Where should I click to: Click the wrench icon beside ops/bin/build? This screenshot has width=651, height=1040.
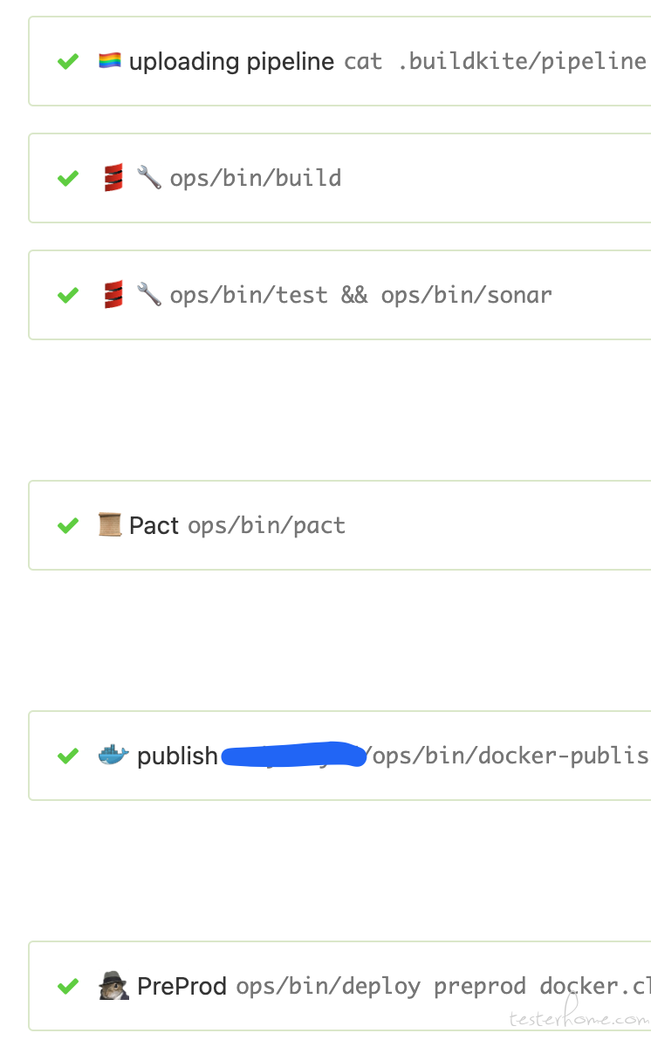click(x=149, y=178)
